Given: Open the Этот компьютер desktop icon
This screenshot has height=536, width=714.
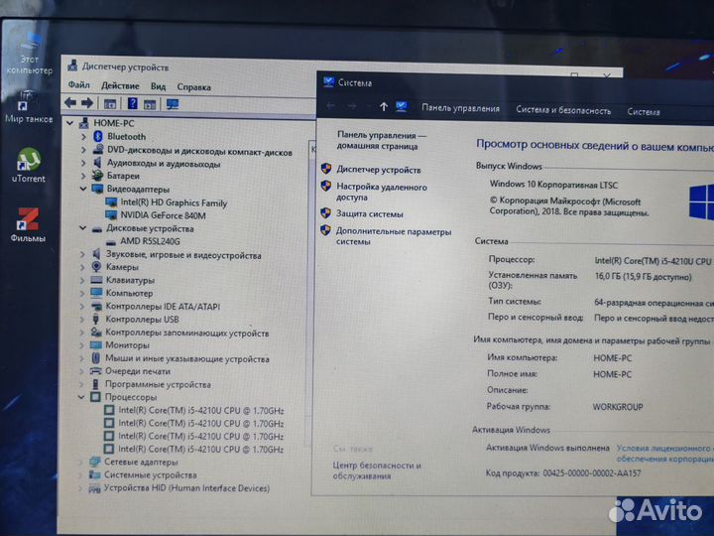Looking at the screenshot, I should click(x=30, y=54).
